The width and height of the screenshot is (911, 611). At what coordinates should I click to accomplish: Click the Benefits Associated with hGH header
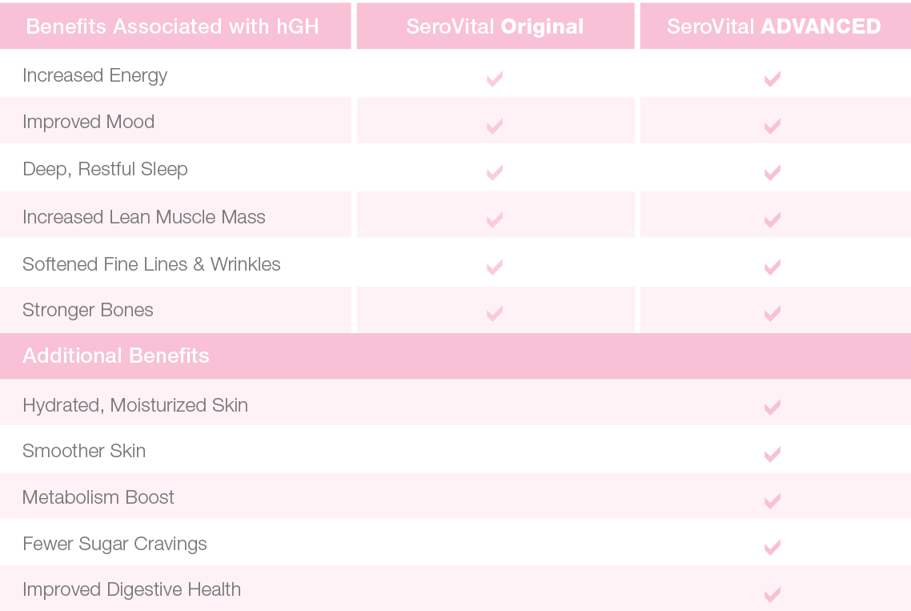click(172, 26)
